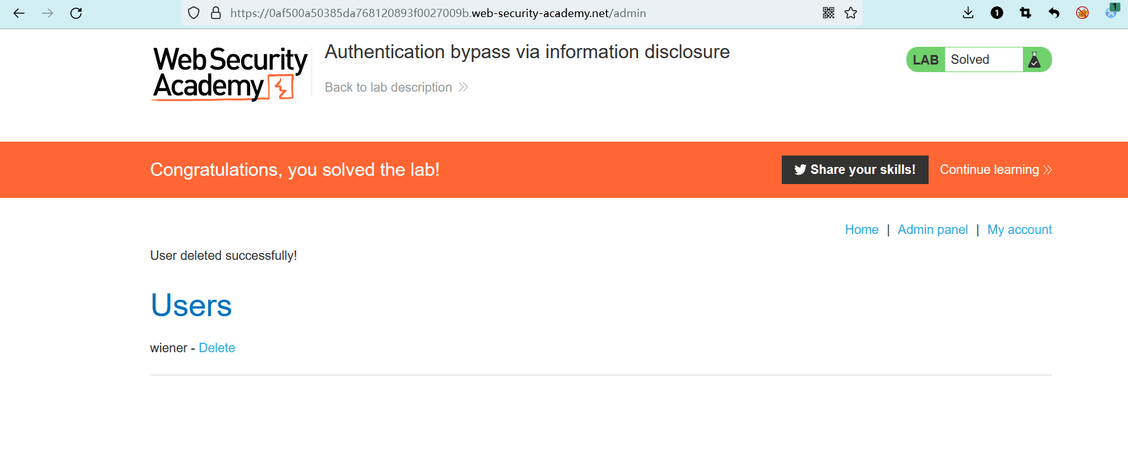Reload the page with refresh icon
This screenshot has height=473, width=1128.
[x=76, y=13]
